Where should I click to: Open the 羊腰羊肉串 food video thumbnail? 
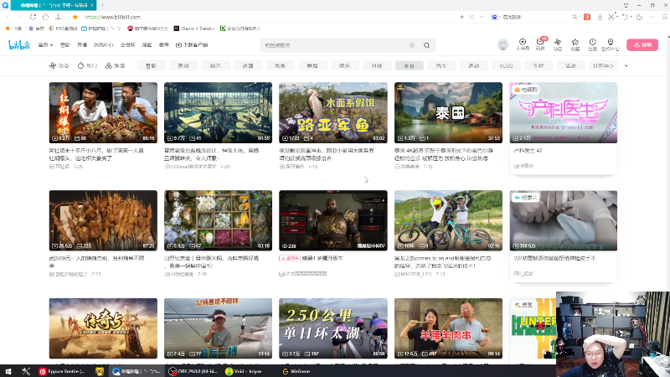coord(448,328)
